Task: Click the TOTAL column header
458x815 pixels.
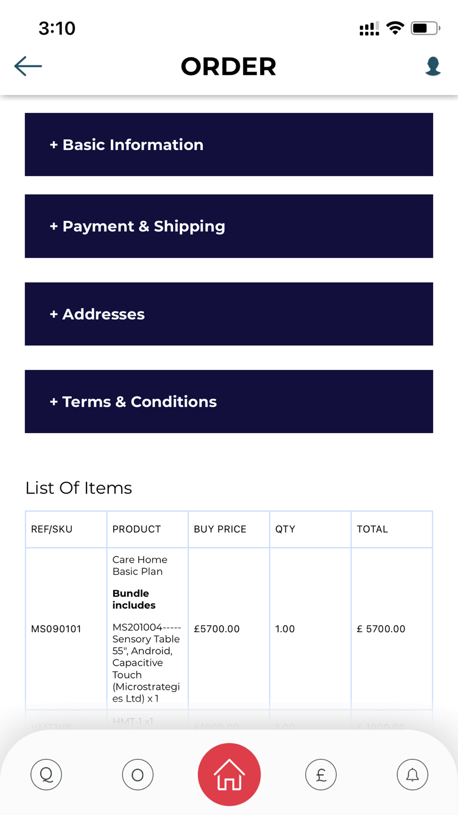Action: tap(392, 529)
